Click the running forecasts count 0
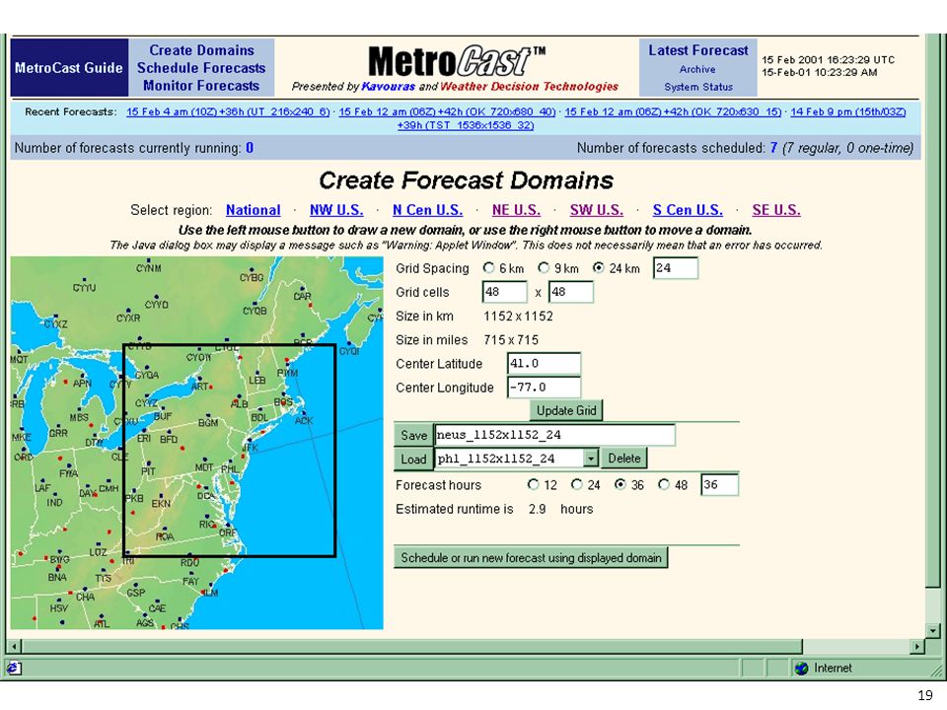This screenshot has height=710, width=947. tap(250, 148)
